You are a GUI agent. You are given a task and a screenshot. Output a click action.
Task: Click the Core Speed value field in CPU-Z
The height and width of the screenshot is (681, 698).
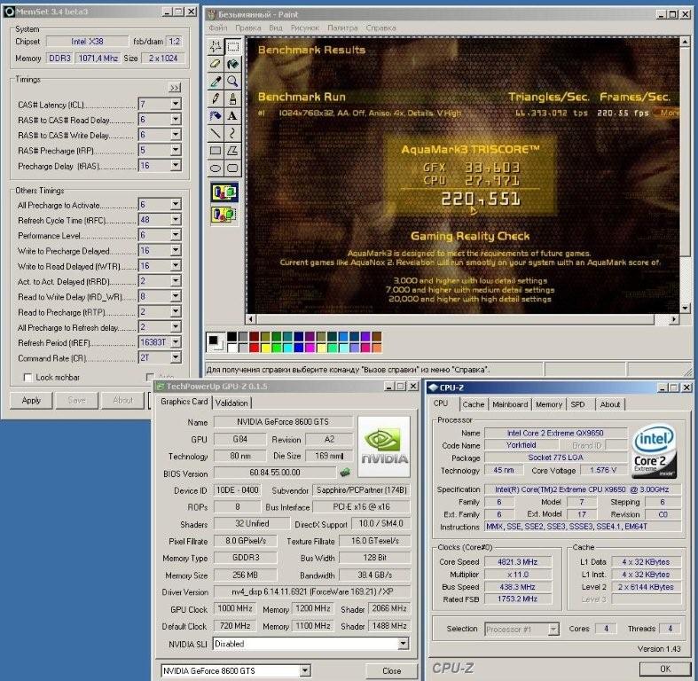[518, 561]
